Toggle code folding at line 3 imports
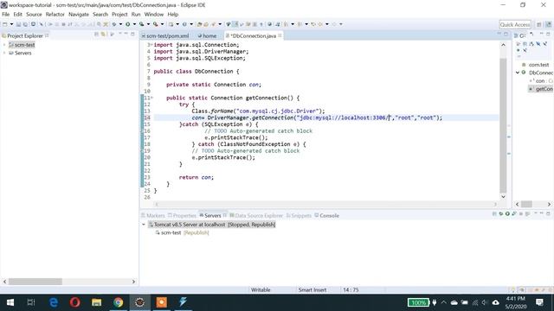The image size is (554, 311). pyautogui.click(x=151, y=45)
